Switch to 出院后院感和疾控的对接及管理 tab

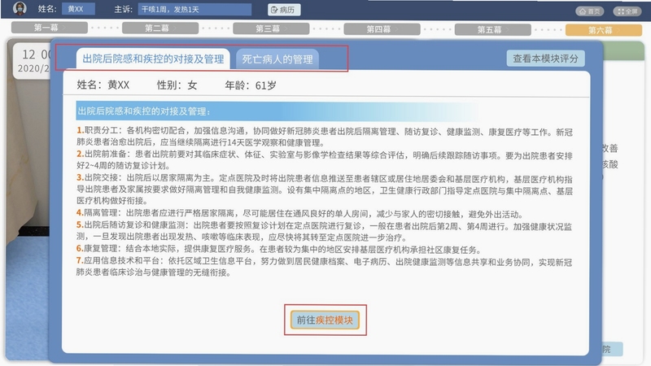click(x=153, y=59)
